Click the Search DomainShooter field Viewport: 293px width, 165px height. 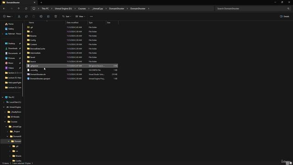coord(251,9)
